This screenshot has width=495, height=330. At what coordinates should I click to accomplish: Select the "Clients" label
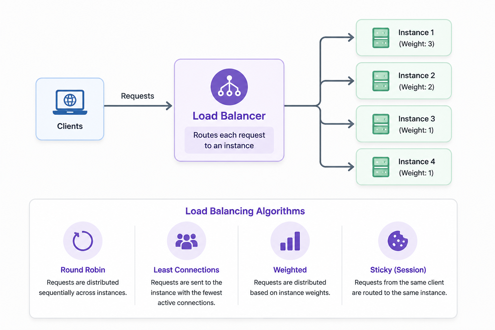pos(70,126)
